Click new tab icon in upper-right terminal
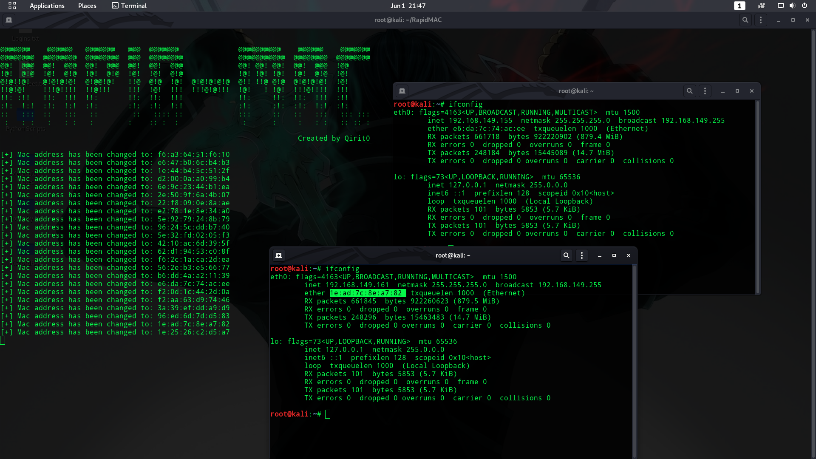The image size is (816, 459). coord(402,91)
